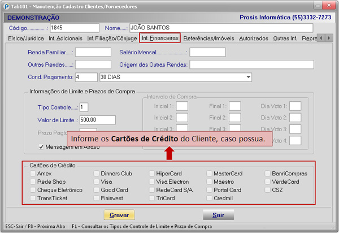Screen dimensions: 339x233
Task: Tick the MasterCard checkbox
Action: [x=209, y=174]
